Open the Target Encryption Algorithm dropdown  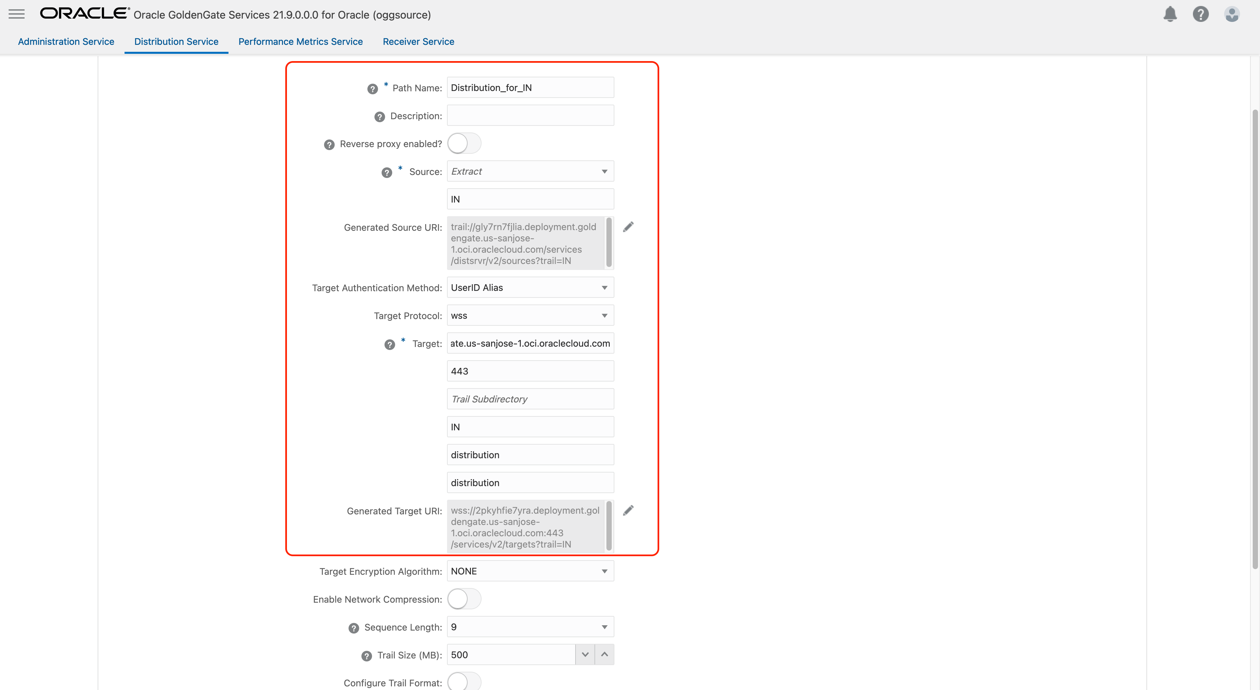click(604, 571)
